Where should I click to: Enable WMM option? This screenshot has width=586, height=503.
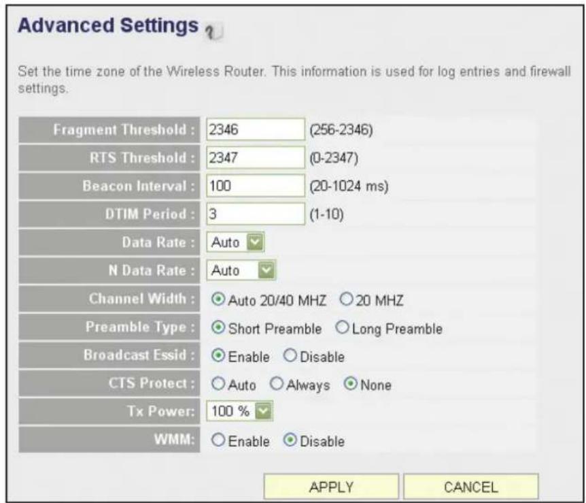pyautogui.click(x=218, y=440)
